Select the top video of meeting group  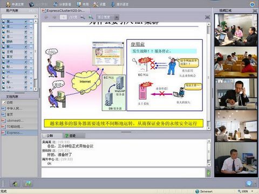pyautogui.click(x=236, y=30)
